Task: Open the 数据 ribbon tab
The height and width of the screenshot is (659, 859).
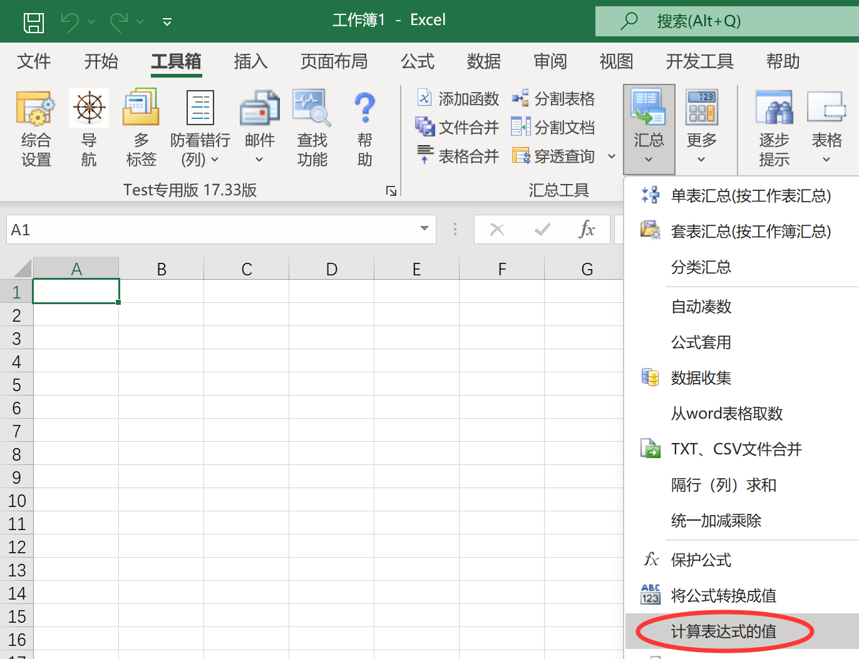Action: pyautogui.click(x=483, y=61)
